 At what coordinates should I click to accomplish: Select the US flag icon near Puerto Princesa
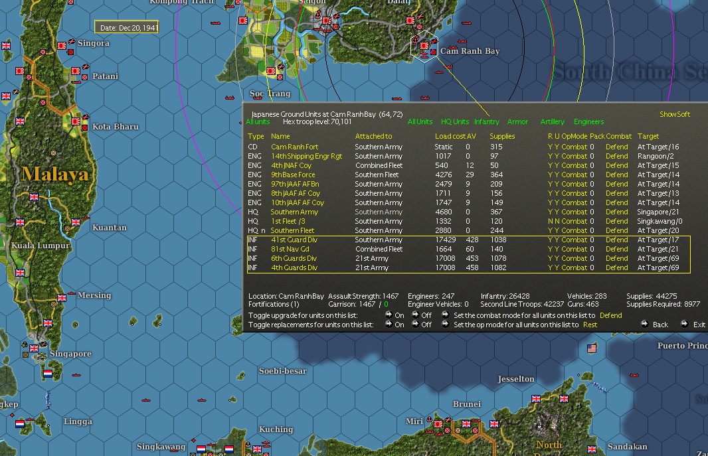click(x=592, y=348)
